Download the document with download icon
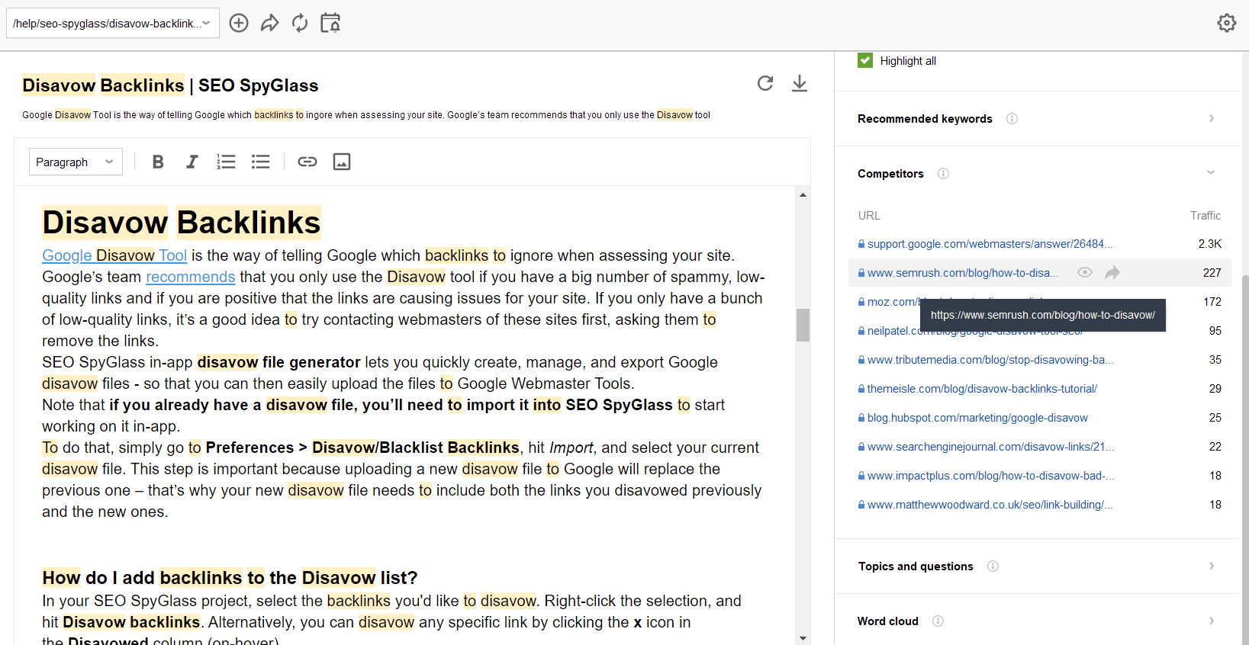The image size is (1249, 645). (799, 83)
